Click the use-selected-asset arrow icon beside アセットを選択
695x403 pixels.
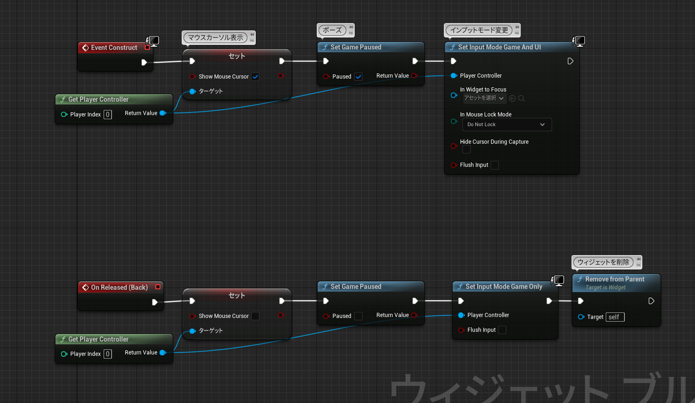[x=513, y=98]
